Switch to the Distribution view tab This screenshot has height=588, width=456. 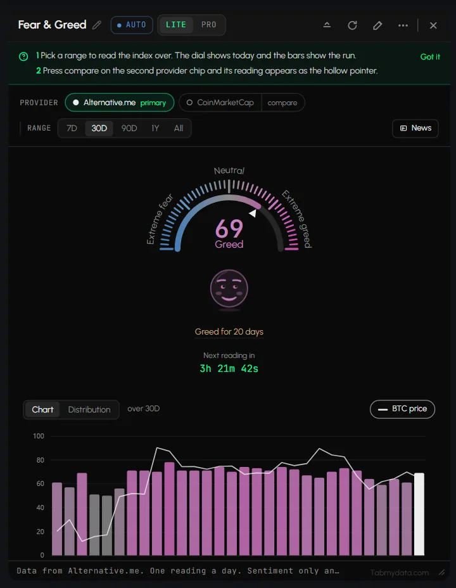point(89,409)
